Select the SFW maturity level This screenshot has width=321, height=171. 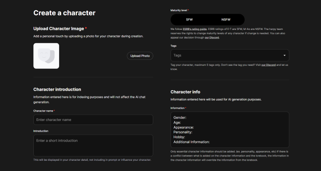(x=189, y=20)
